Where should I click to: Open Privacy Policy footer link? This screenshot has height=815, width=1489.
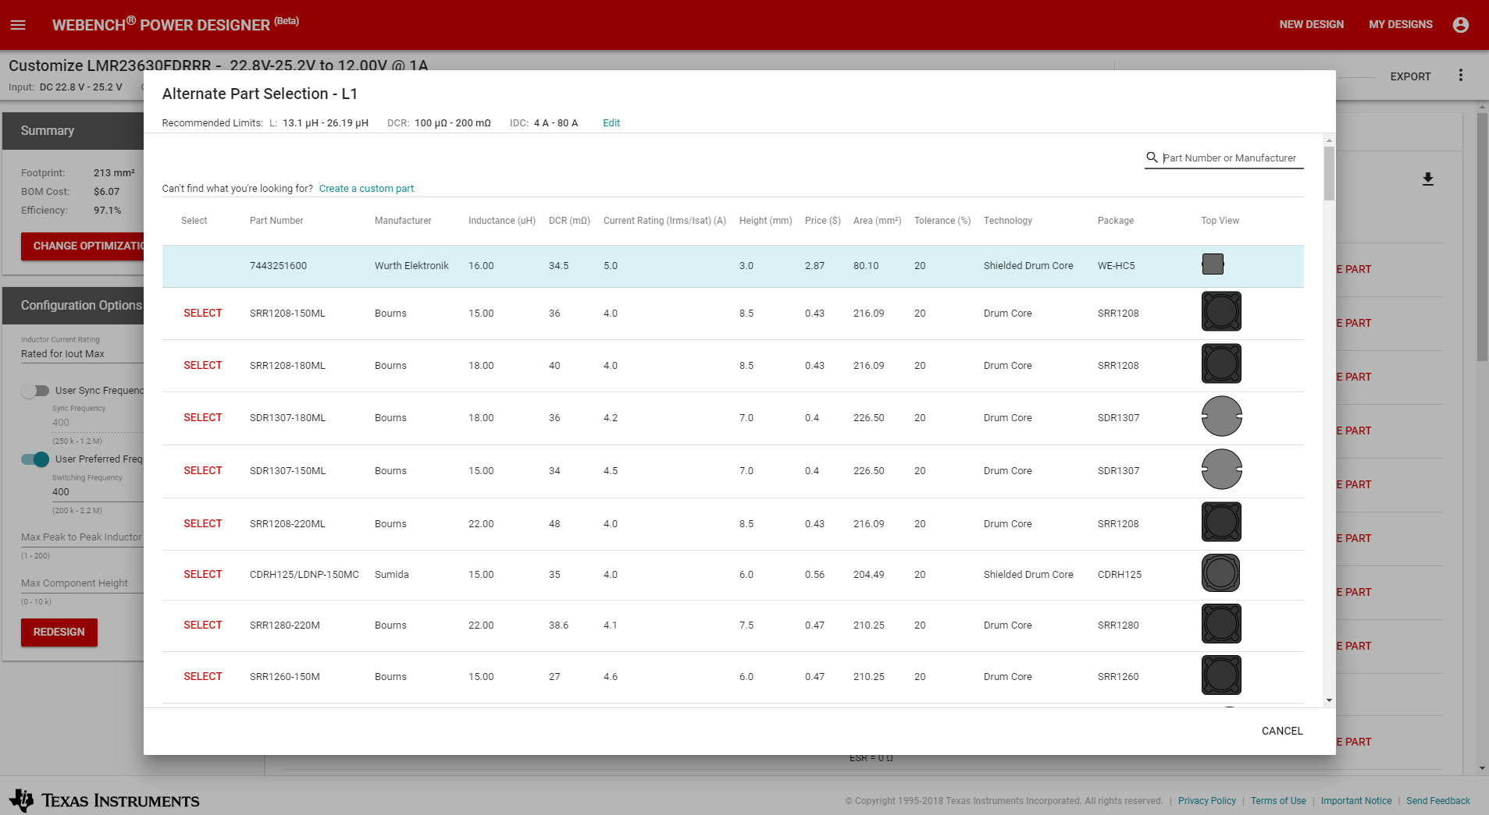1206,801
